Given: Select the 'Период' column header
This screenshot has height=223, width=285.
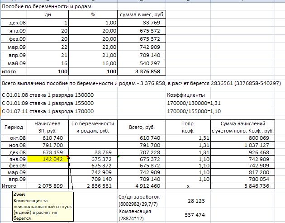Looking at the screenshot, I should (x=14, y=128).
